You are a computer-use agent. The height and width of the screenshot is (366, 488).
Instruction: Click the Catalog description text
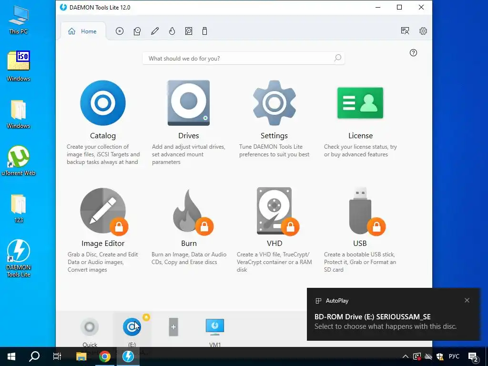coord(103,154)
